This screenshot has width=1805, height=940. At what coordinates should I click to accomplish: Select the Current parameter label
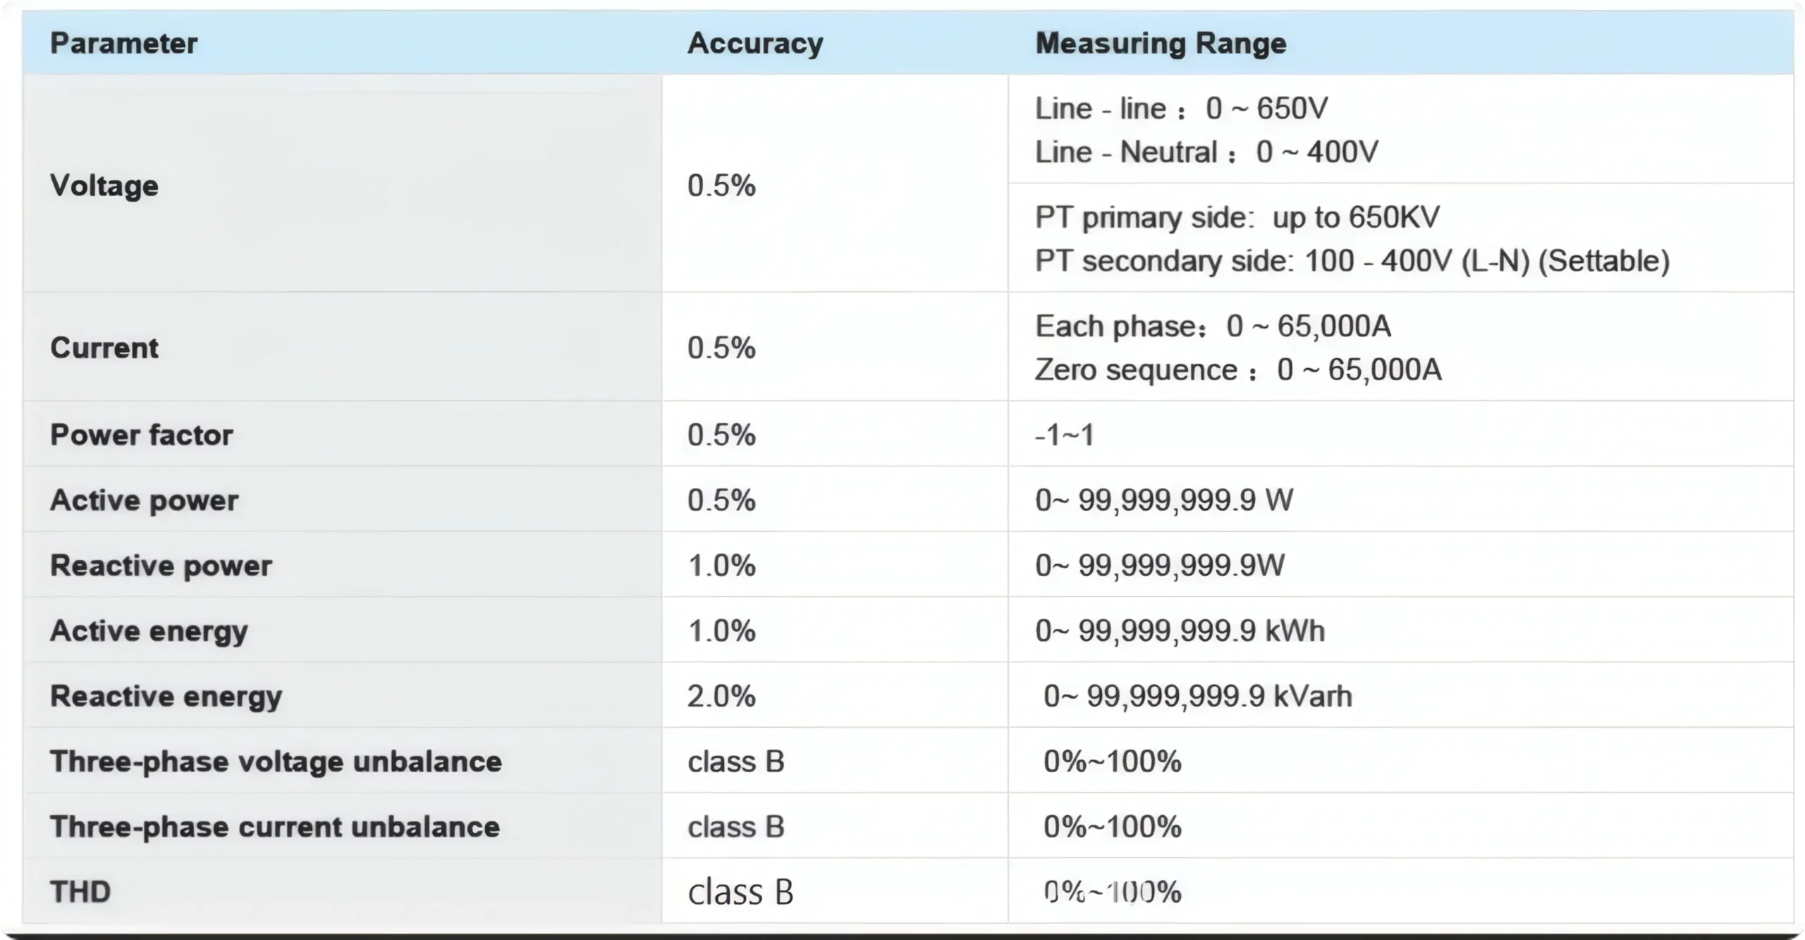point(104,348)
